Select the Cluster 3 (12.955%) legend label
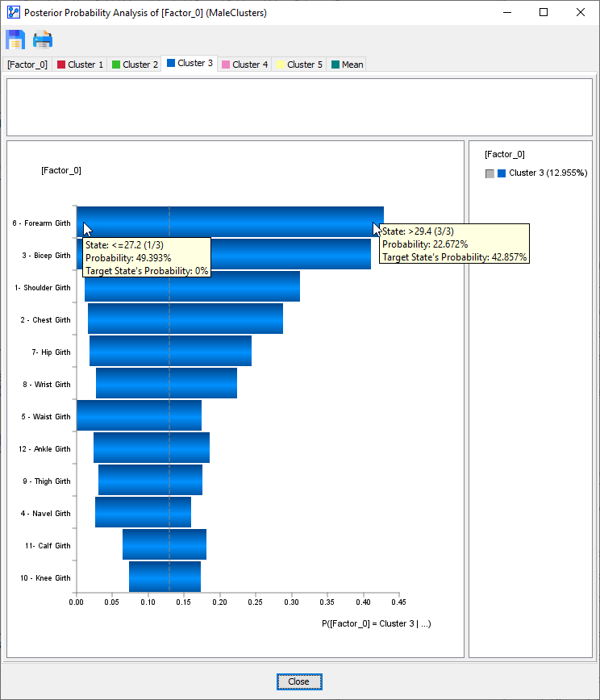This screenshot has height=700, width=600. 548,173
